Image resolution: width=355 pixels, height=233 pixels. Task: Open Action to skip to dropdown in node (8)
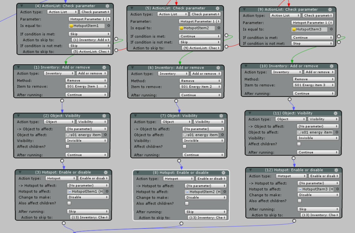coord(207,218)
